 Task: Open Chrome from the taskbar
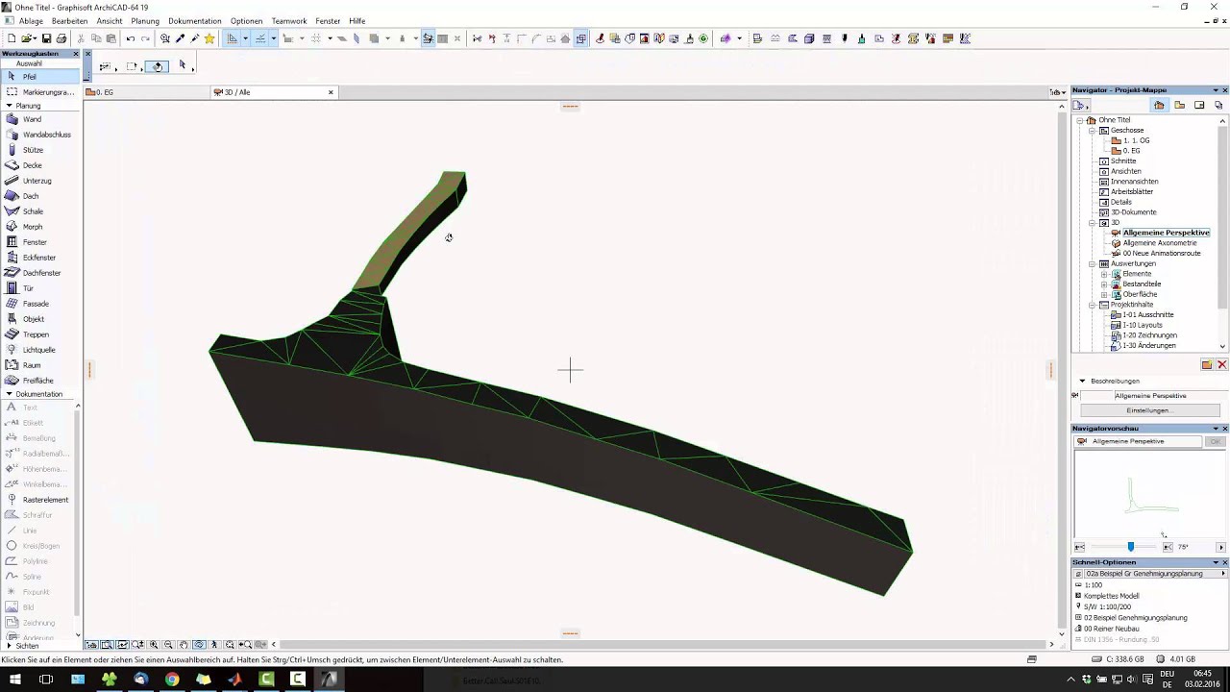(172, 680)
